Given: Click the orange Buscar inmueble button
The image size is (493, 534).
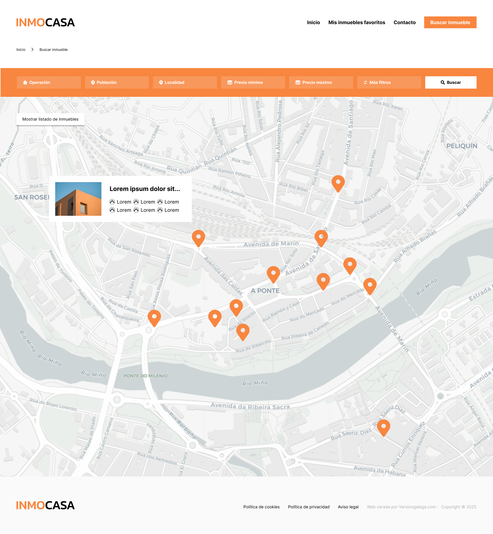Looking at the screenshot, I should pos(450,22).
